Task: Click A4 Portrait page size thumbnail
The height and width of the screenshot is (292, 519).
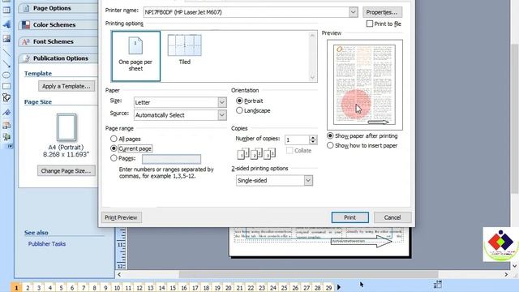Action: coord(66,127)
